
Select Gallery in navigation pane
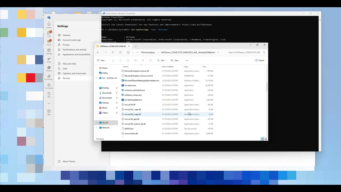pos(105,73)
